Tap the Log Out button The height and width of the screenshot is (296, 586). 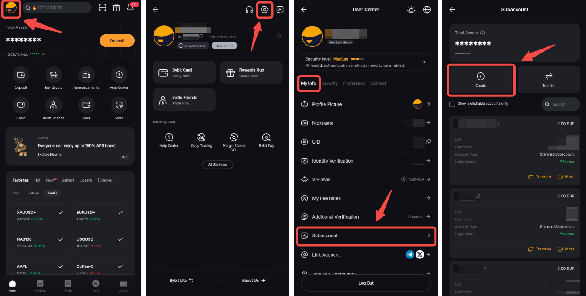[366, 283]
